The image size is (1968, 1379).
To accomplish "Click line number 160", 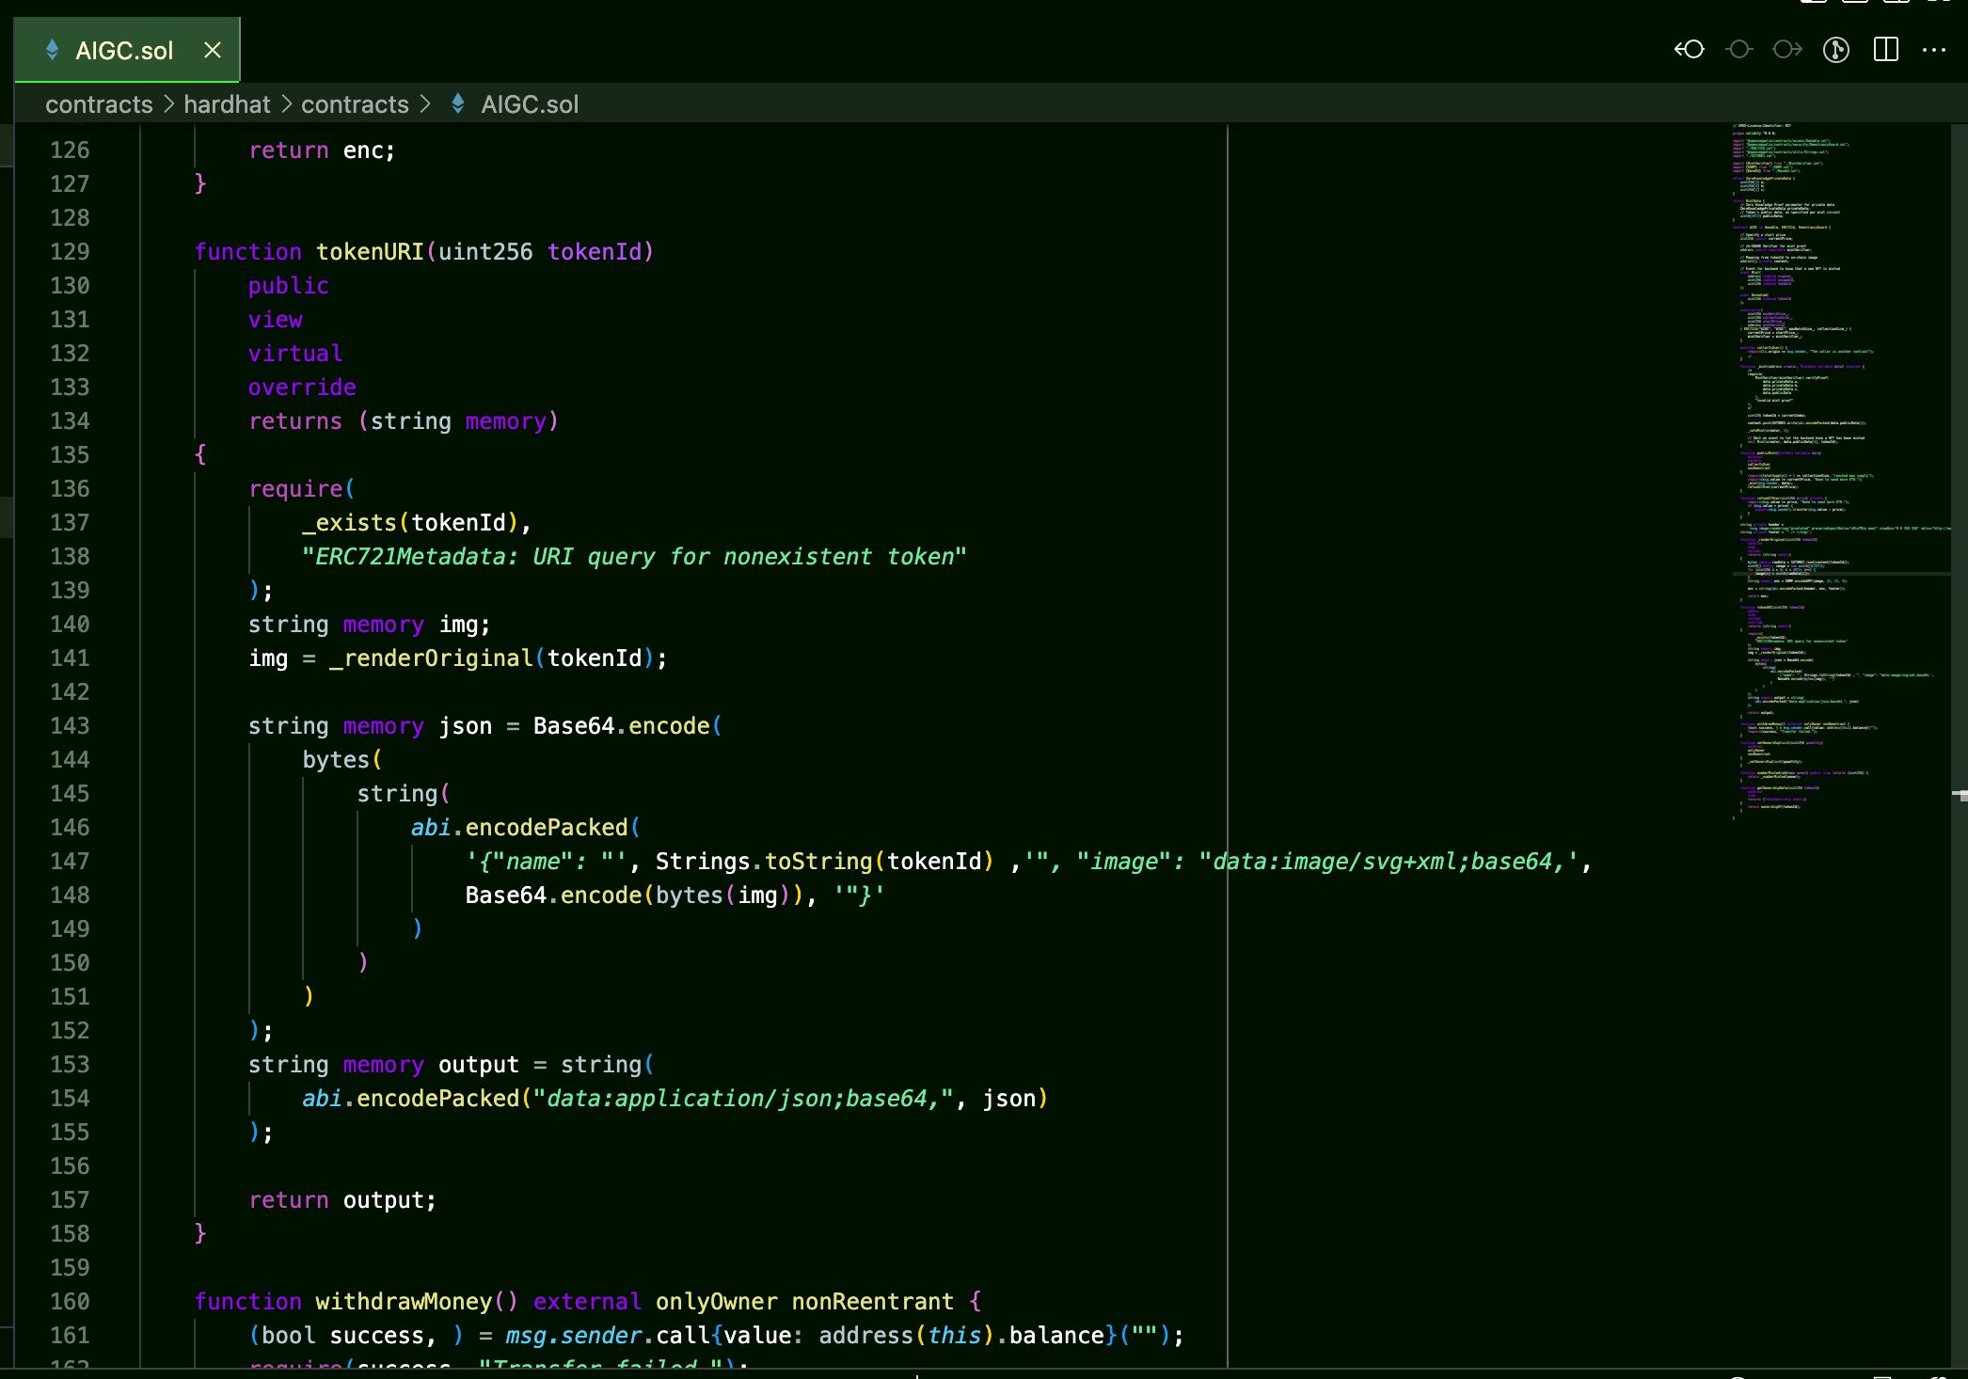I will coord(71,1302).
